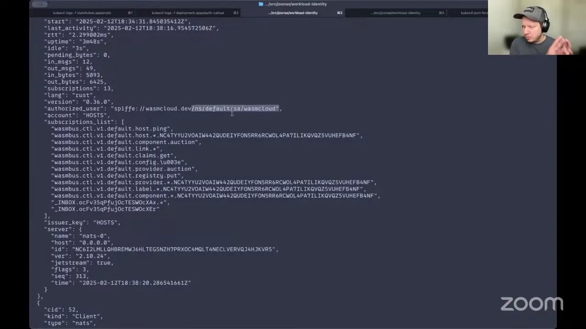
Task: Switch to the kubectl port-forward tab
Action: [x=474, y=13]
